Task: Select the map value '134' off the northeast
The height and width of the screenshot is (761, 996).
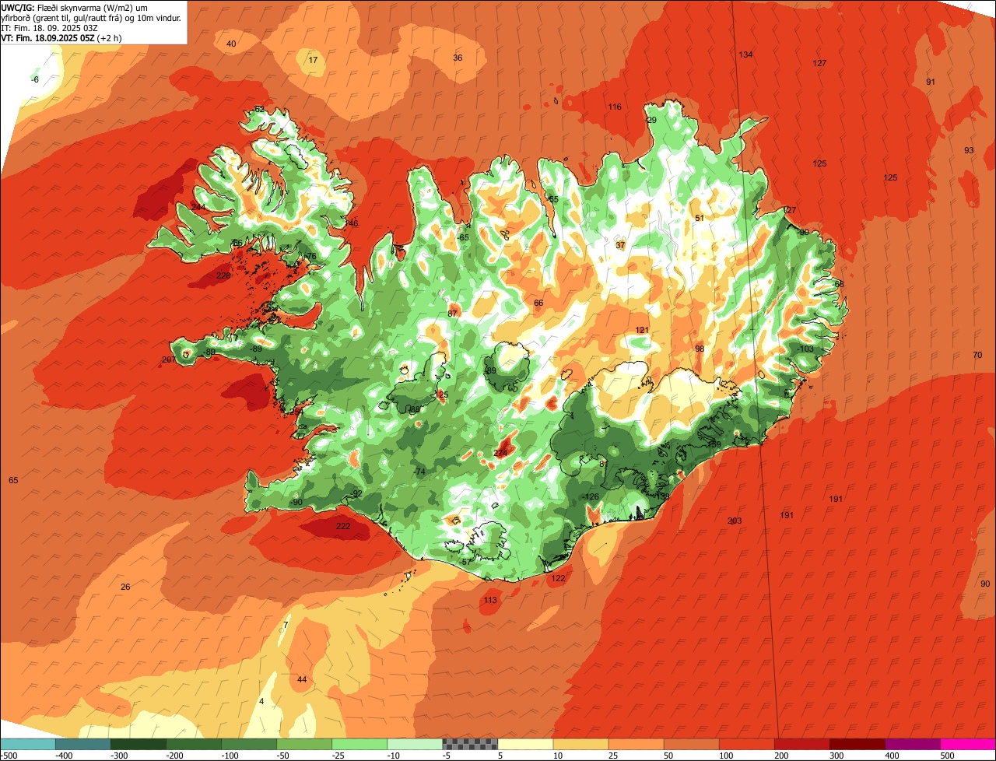Action: tap(745, 54)
